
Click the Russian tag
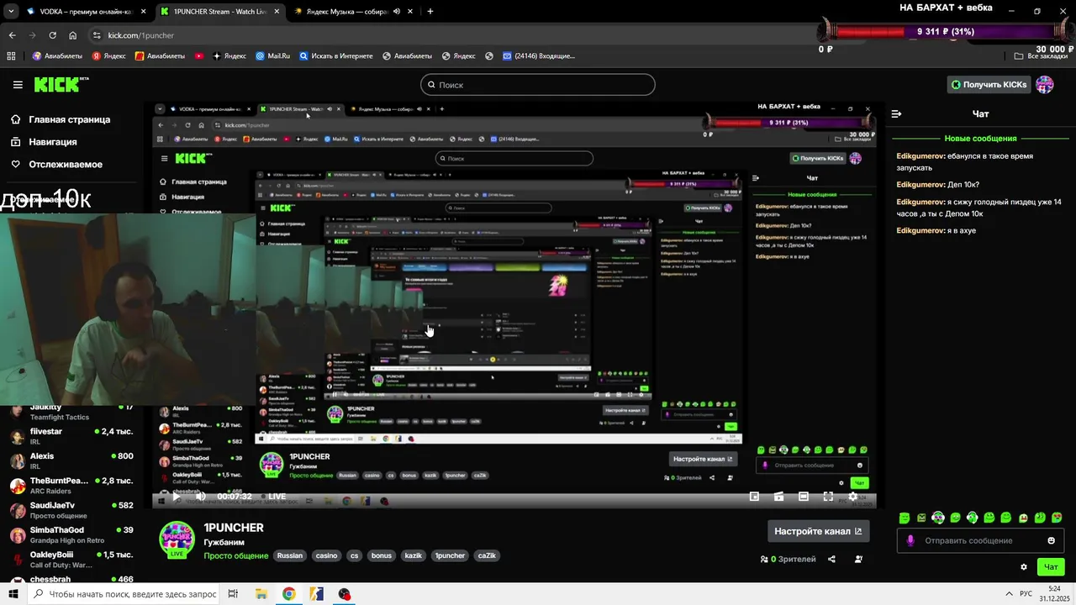[290, 555]
